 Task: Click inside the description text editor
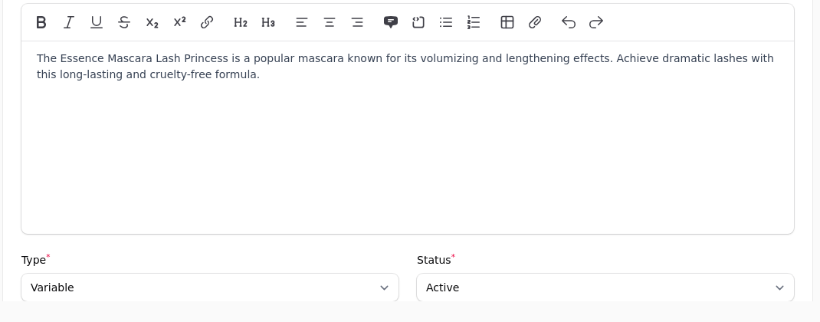tap(408, 138)
